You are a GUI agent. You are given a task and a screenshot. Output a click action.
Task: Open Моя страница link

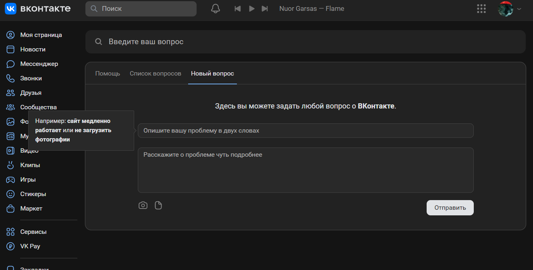pos(41,35)
